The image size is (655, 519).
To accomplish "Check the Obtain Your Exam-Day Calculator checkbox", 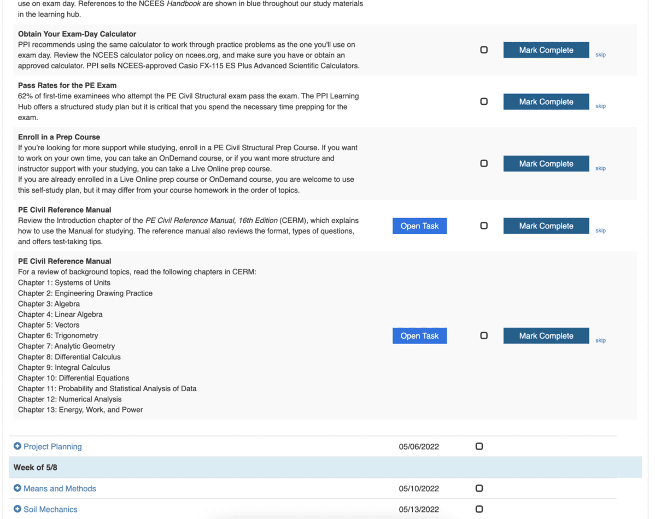I will click(484, 50).
